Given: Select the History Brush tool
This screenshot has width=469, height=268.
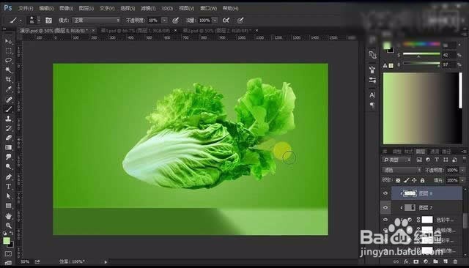Looking at the screenshot, I should pyautogui.click(x=8, y=128).
